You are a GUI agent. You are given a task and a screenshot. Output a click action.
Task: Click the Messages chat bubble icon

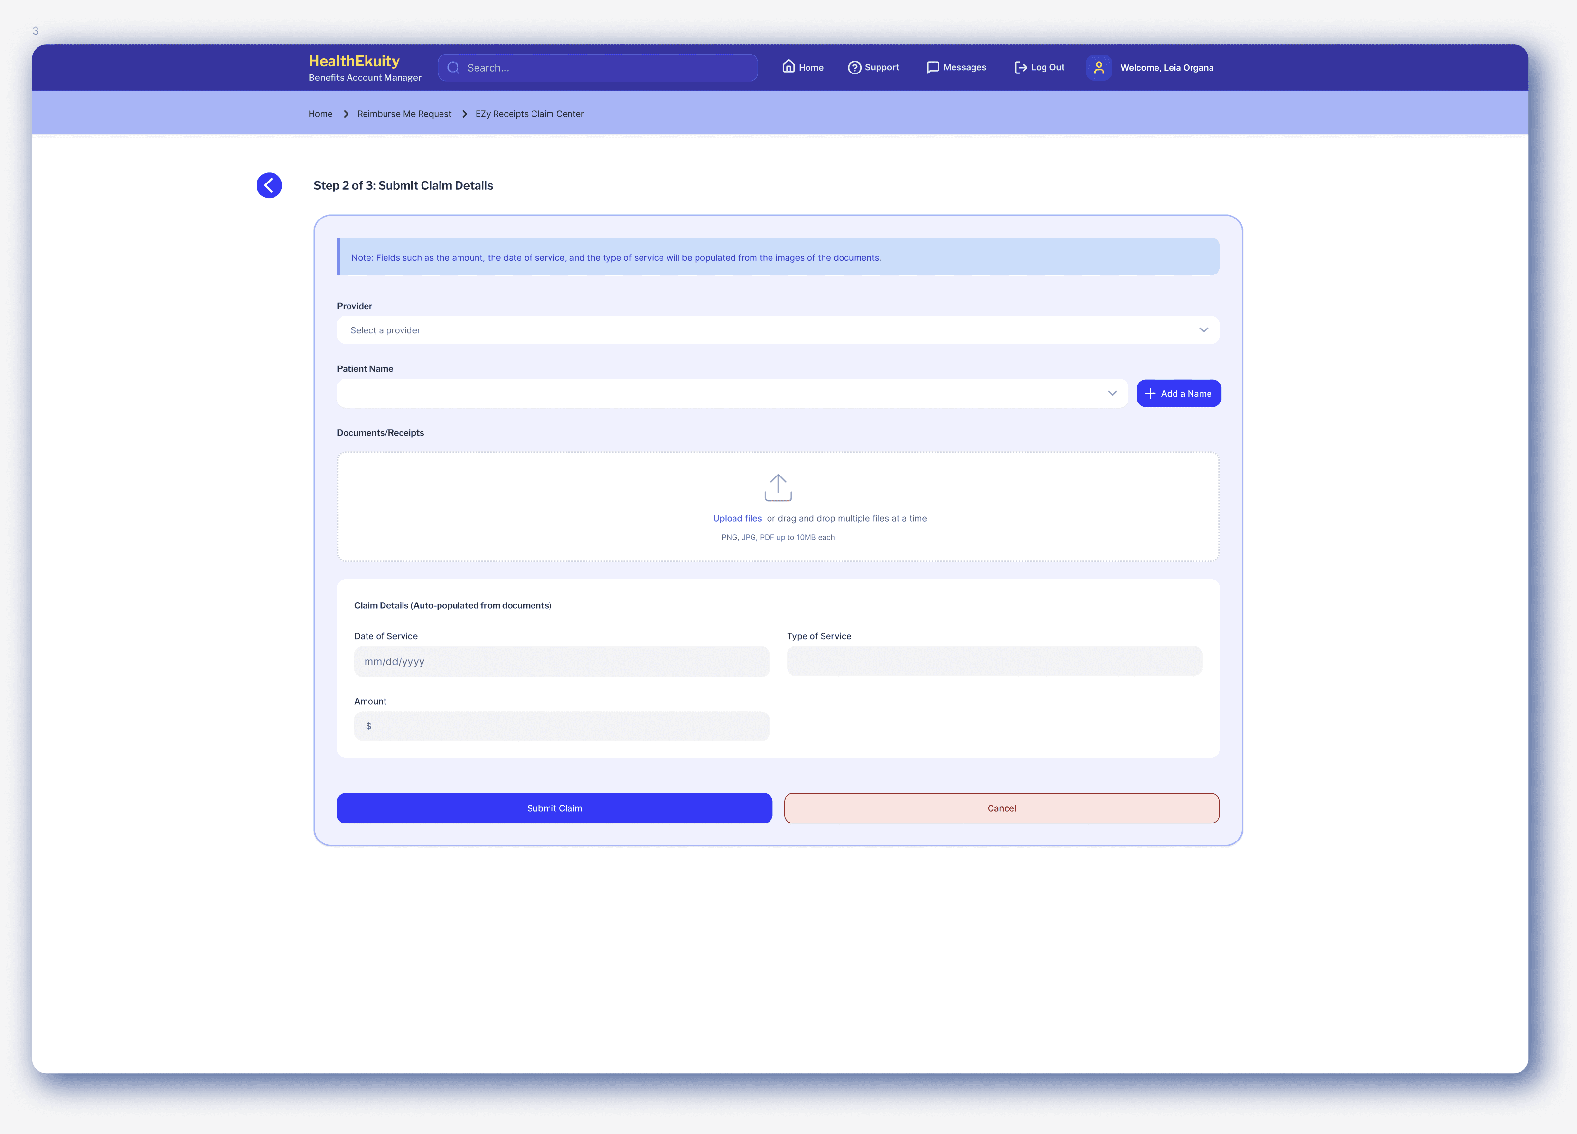click(933, 68)
